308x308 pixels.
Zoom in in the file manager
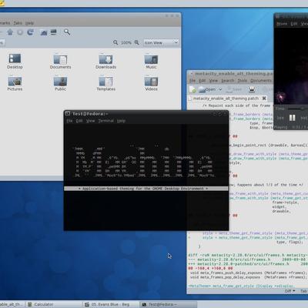pyautogui.click(x=137, y=42)
